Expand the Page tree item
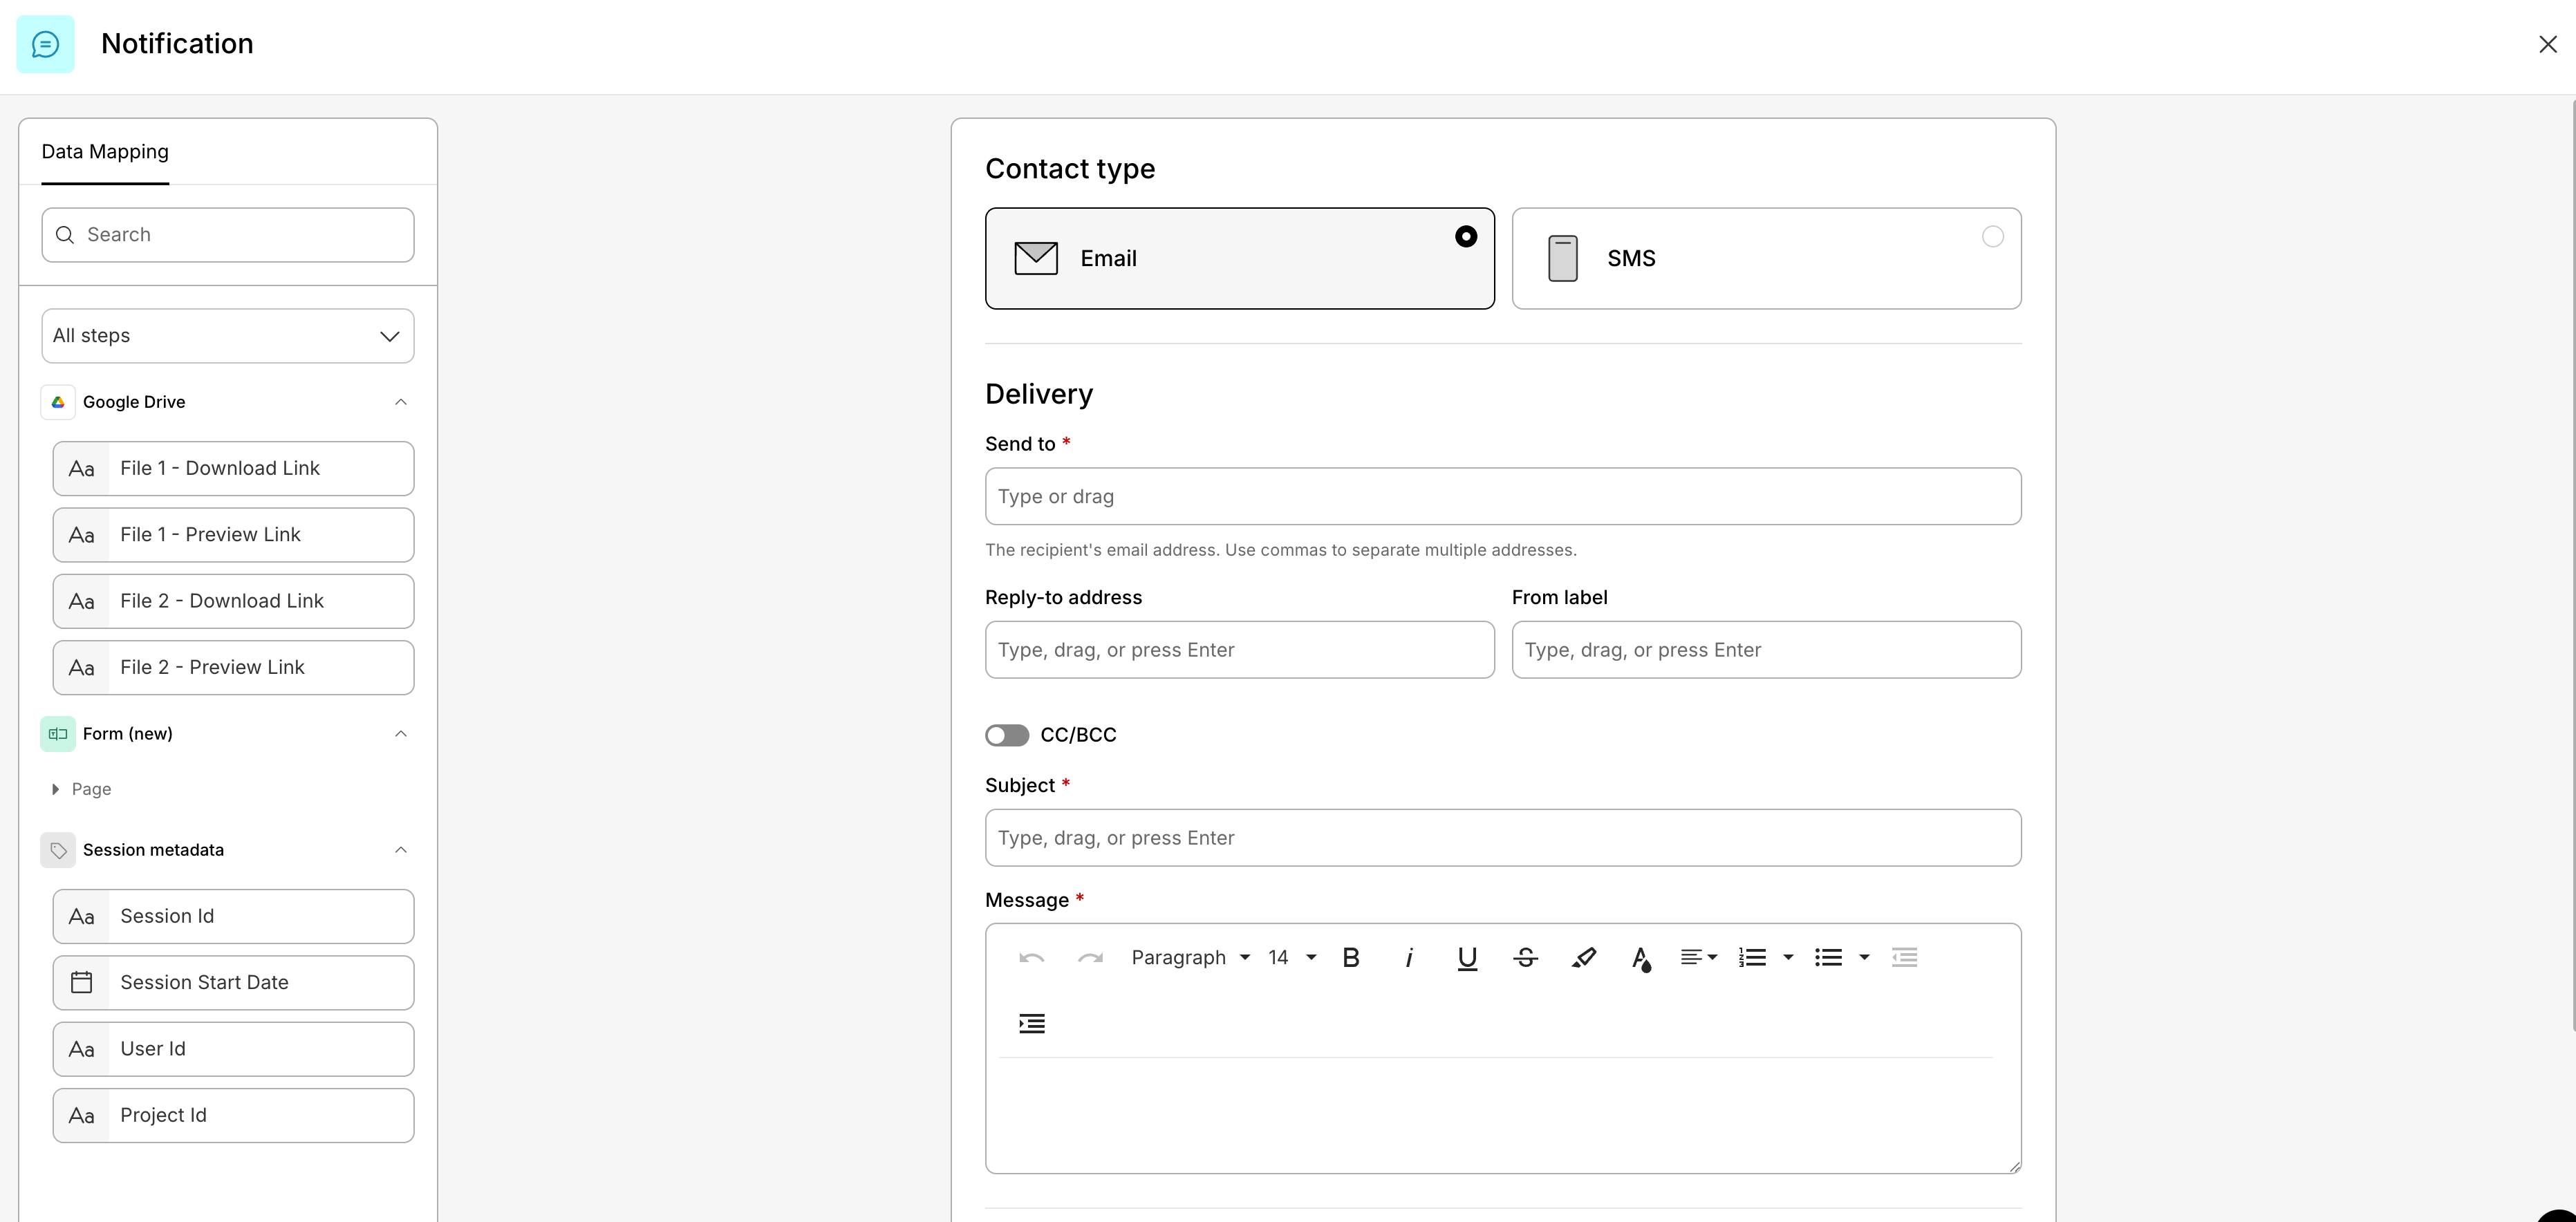2576x1222 pixels. [56, 789]
